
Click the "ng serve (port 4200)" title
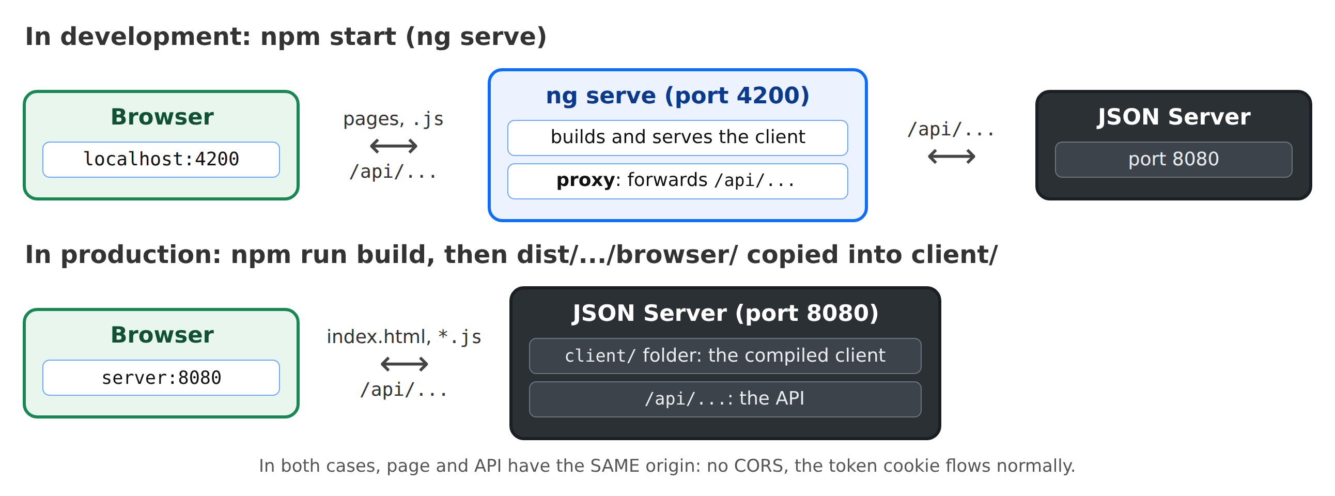(677, 96)
